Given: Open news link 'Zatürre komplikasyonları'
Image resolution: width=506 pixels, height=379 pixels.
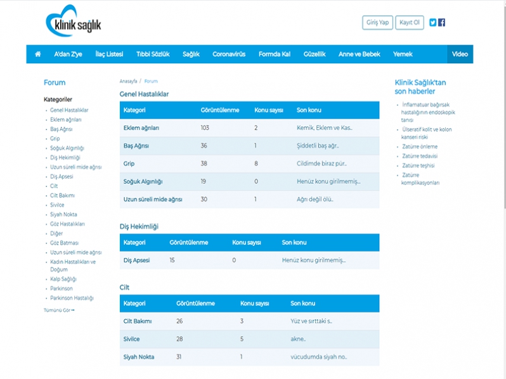Looking at the screenshot, I should 420,179.
